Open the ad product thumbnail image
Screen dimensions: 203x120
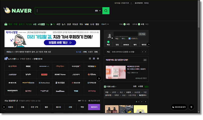[116, 72]
